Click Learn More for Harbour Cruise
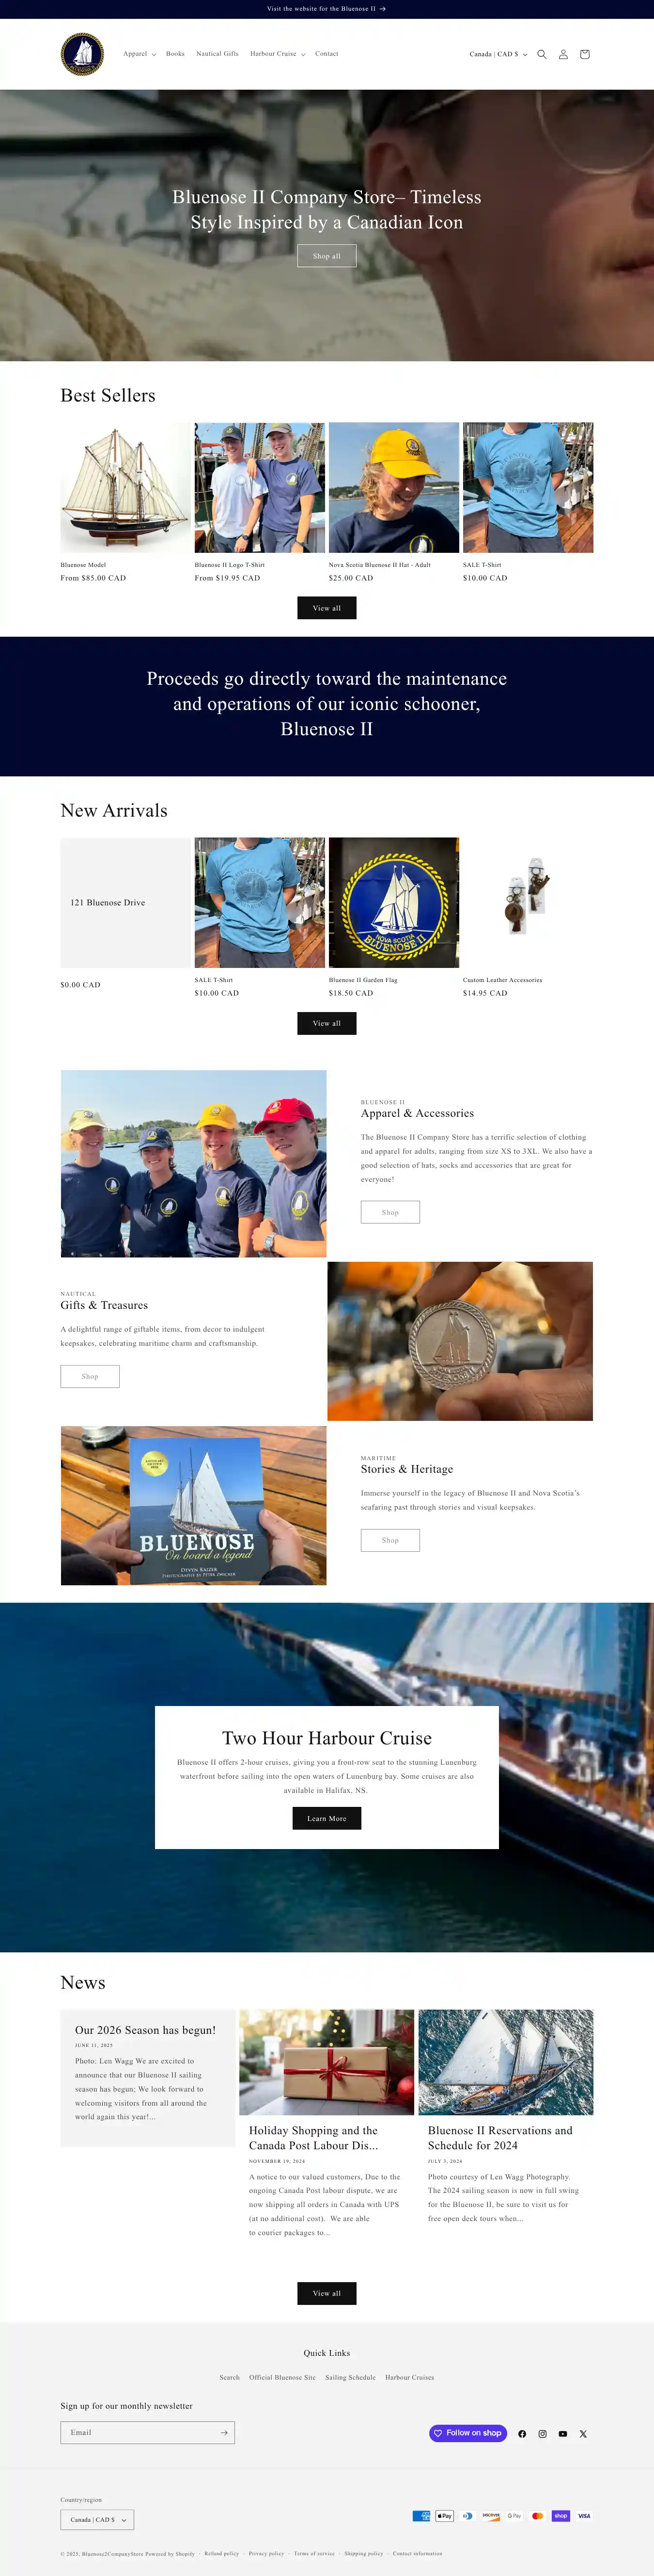Viewport: 654px width, 2576px height. click(x=327, y=1818)
